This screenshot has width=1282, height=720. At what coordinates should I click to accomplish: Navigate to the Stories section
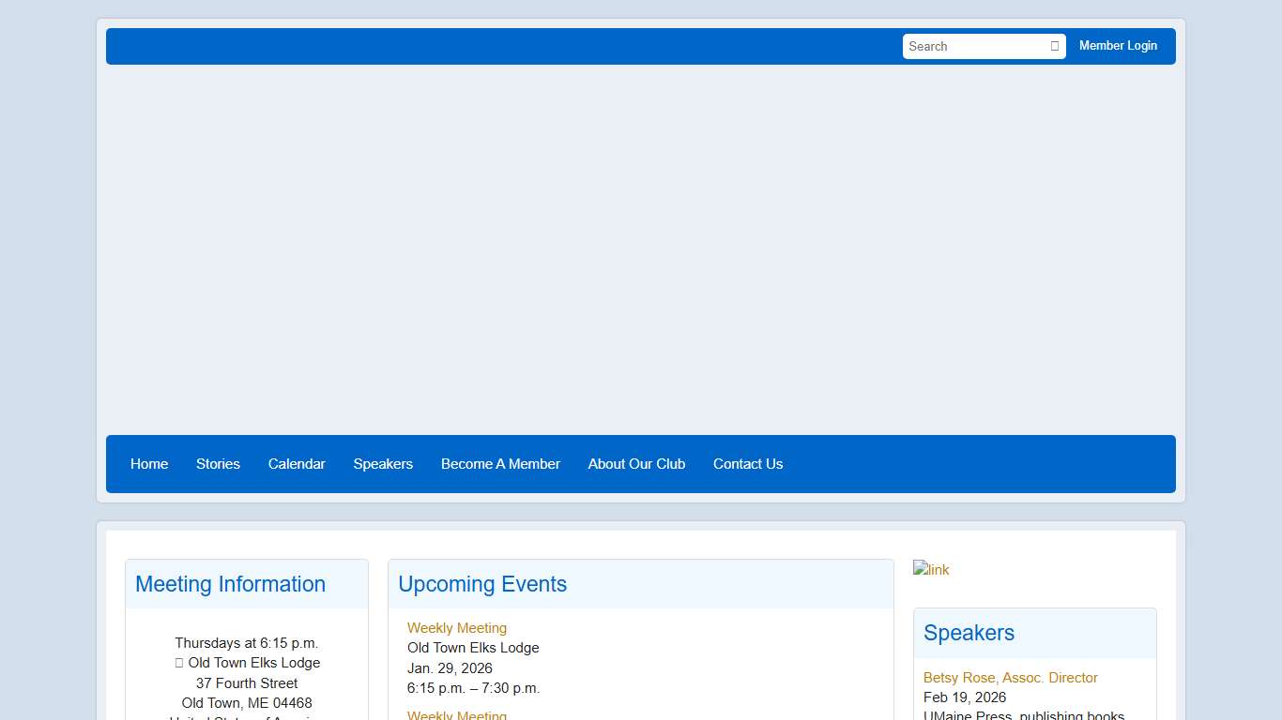coord(218,463)
